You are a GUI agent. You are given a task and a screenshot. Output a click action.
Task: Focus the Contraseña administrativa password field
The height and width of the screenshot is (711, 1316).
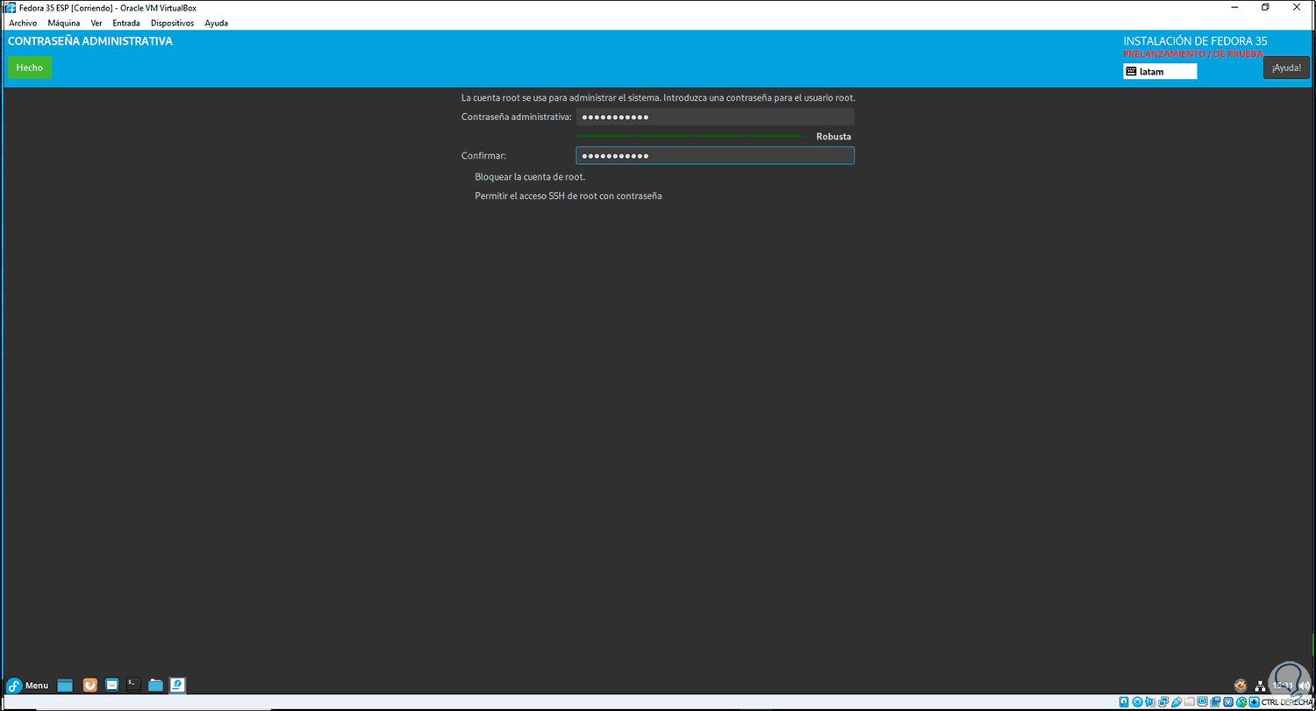tap(715, 117)
